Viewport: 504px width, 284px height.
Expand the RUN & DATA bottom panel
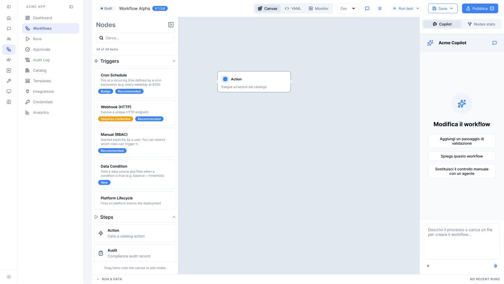(x=109, y=279)
